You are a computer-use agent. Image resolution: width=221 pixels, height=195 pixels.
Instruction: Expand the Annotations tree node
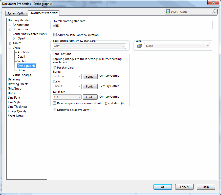coord(10,25)
